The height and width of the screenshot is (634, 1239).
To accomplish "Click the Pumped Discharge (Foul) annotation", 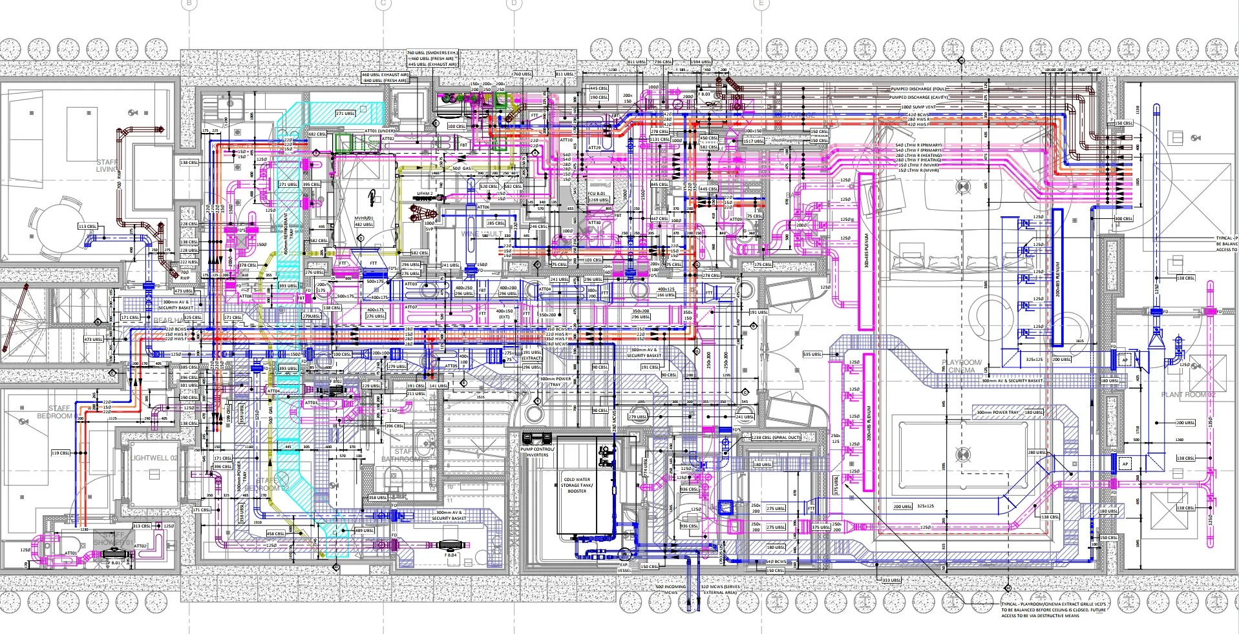I will tap(918, 89).
